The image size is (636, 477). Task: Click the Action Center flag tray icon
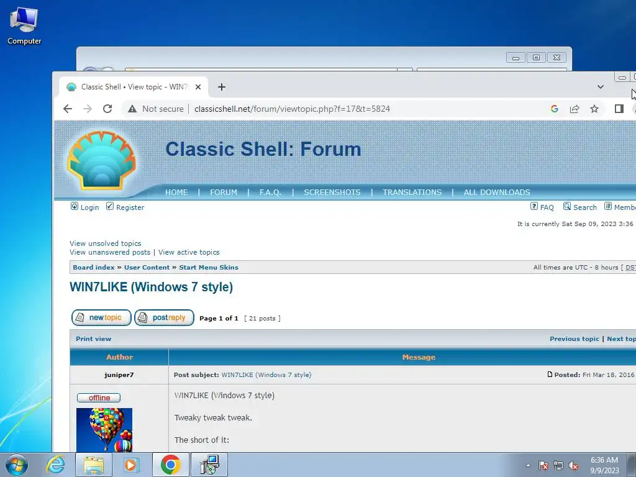(543, 465)
